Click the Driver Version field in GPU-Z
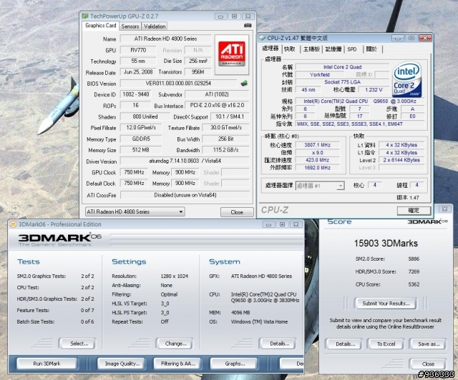The height and width of the screenshot is (380, 458). click(x=185, y=161)
